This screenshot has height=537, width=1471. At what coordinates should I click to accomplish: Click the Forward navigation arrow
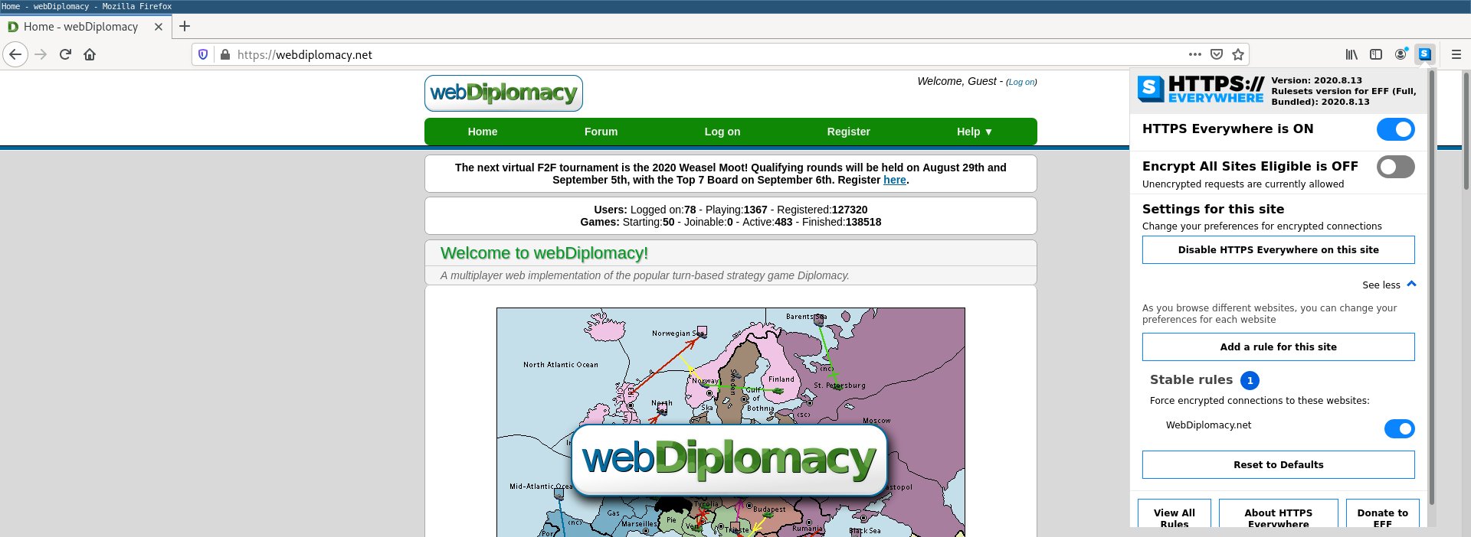click(x=41, y=54)
